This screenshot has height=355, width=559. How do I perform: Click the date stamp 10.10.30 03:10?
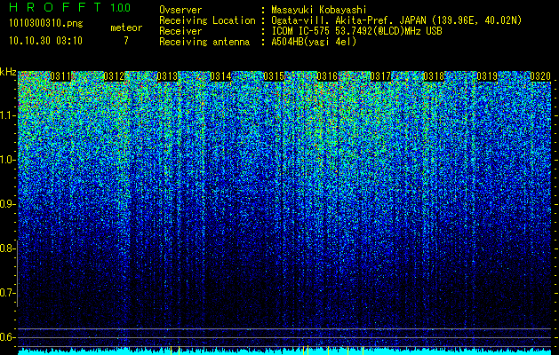coord(45,41)
